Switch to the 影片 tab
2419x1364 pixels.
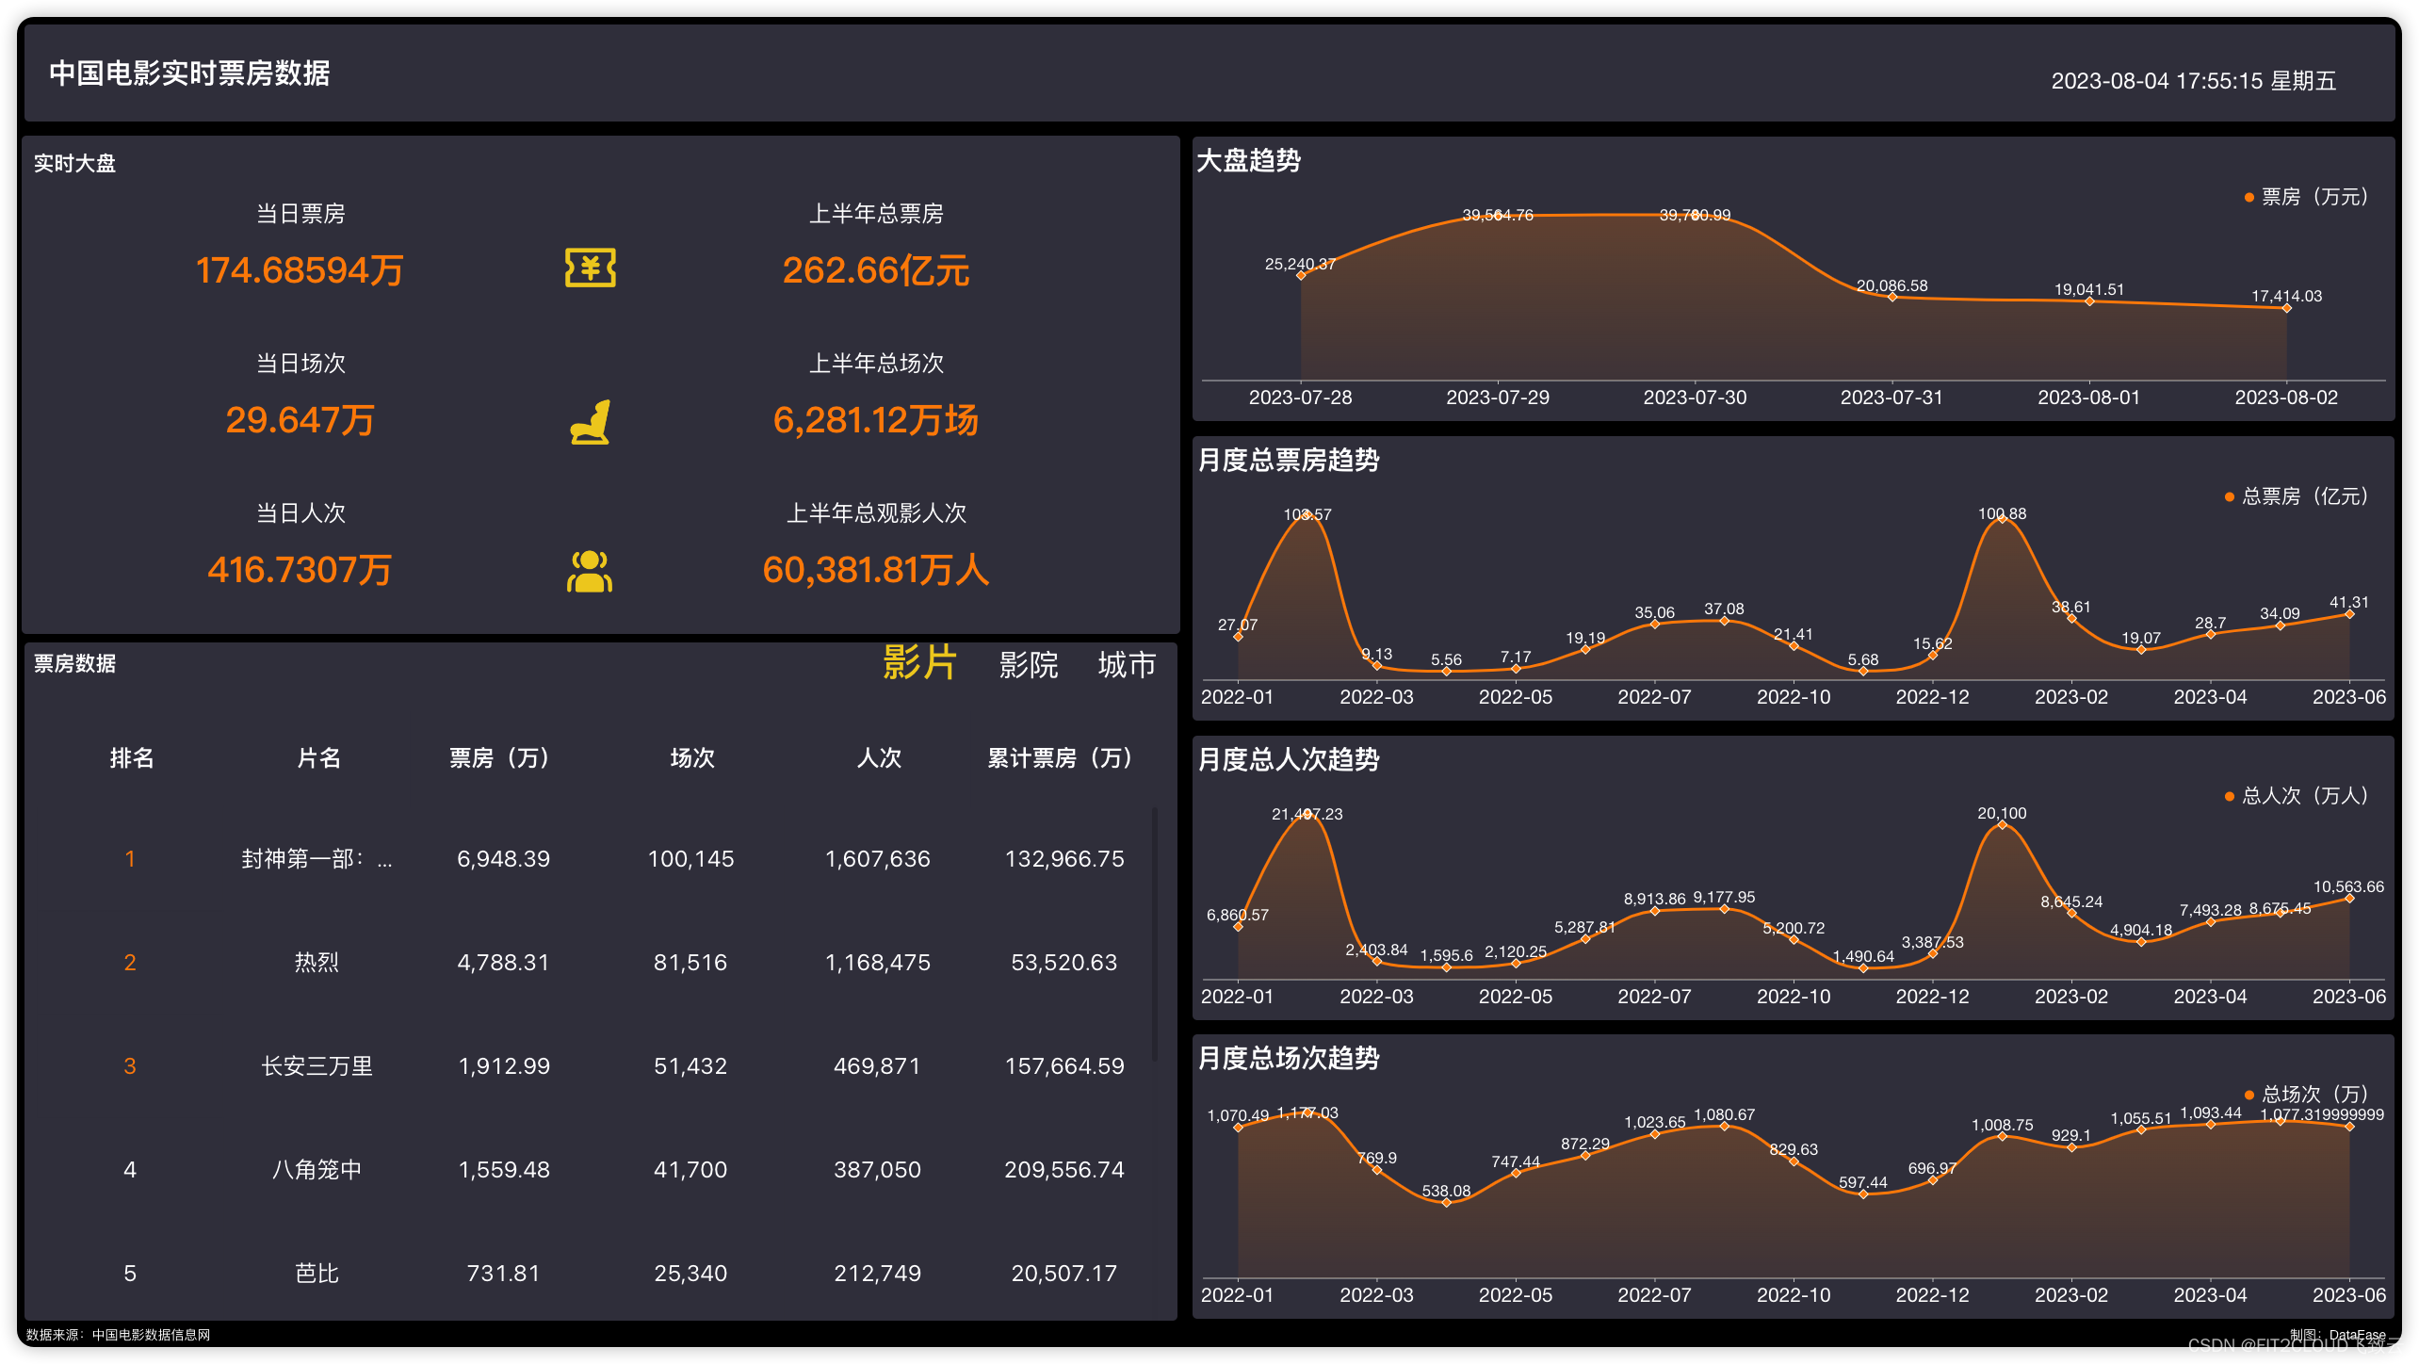point(919,663)
